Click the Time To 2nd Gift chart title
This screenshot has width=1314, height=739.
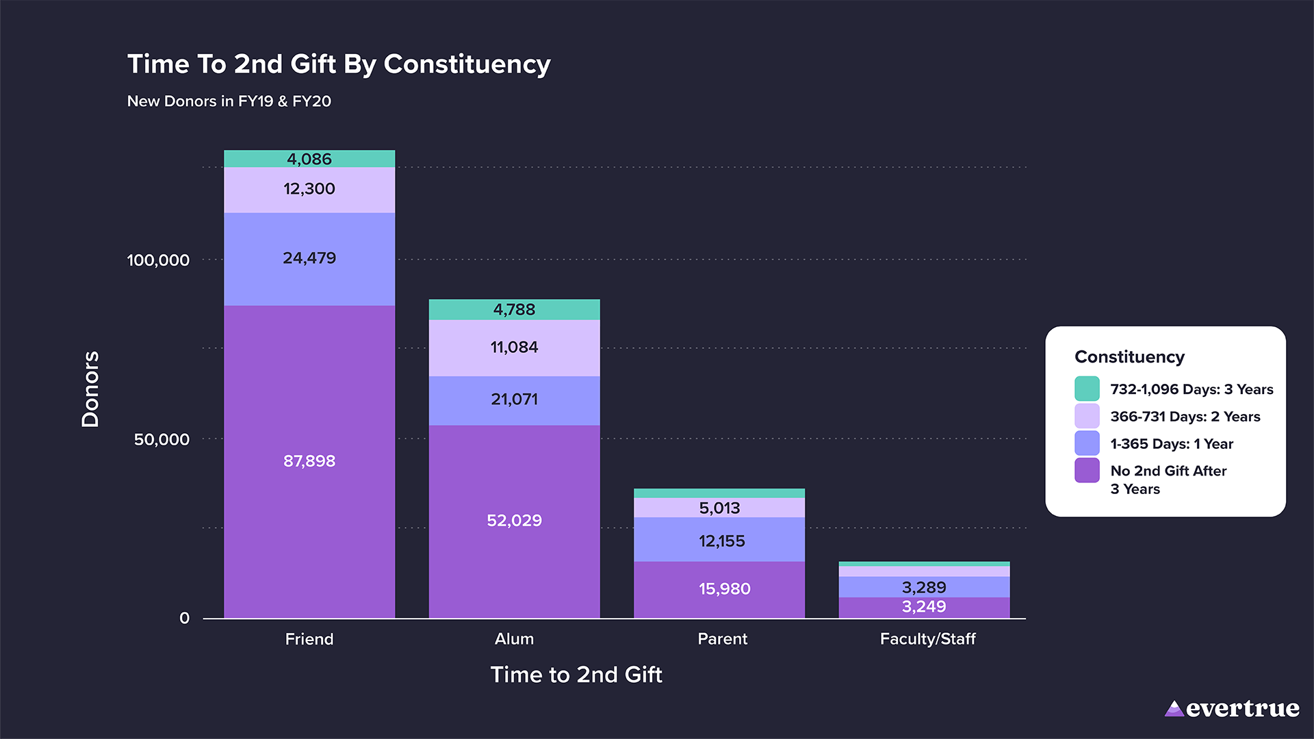(x=339, y=64)
